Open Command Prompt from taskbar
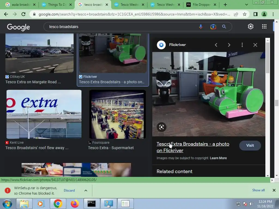Screen dimensions: 279x209 [x=92, y=204]
